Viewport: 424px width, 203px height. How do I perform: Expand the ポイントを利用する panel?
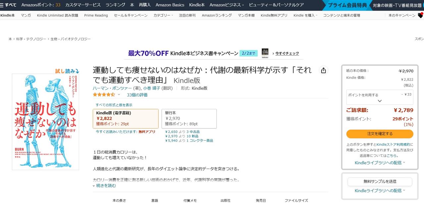tap(380, 97)
